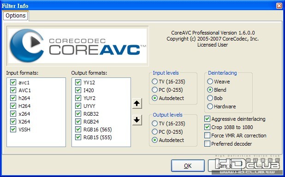
Task: Click the CoreAVC Professional Version 1.6.0.0 text
Action: tap(213, 33)
